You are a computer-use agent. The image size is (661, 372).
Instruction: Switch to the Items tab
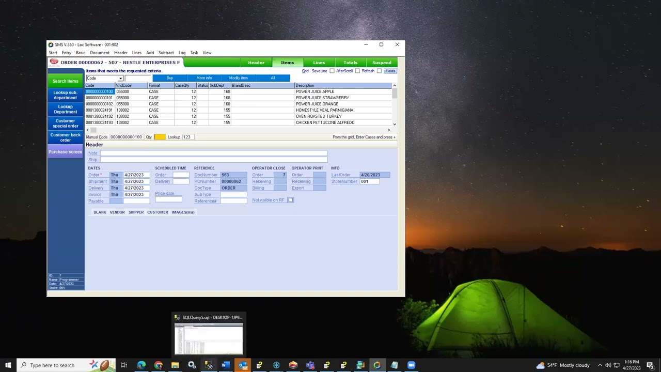click(x=288, y=63)
